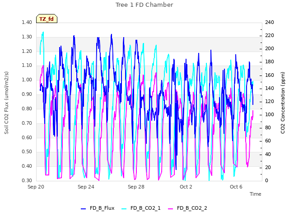Click the TZ_fd label tag
Viewport: 289px width, 217px height.
pyautogui.click(x=47, y=19)
